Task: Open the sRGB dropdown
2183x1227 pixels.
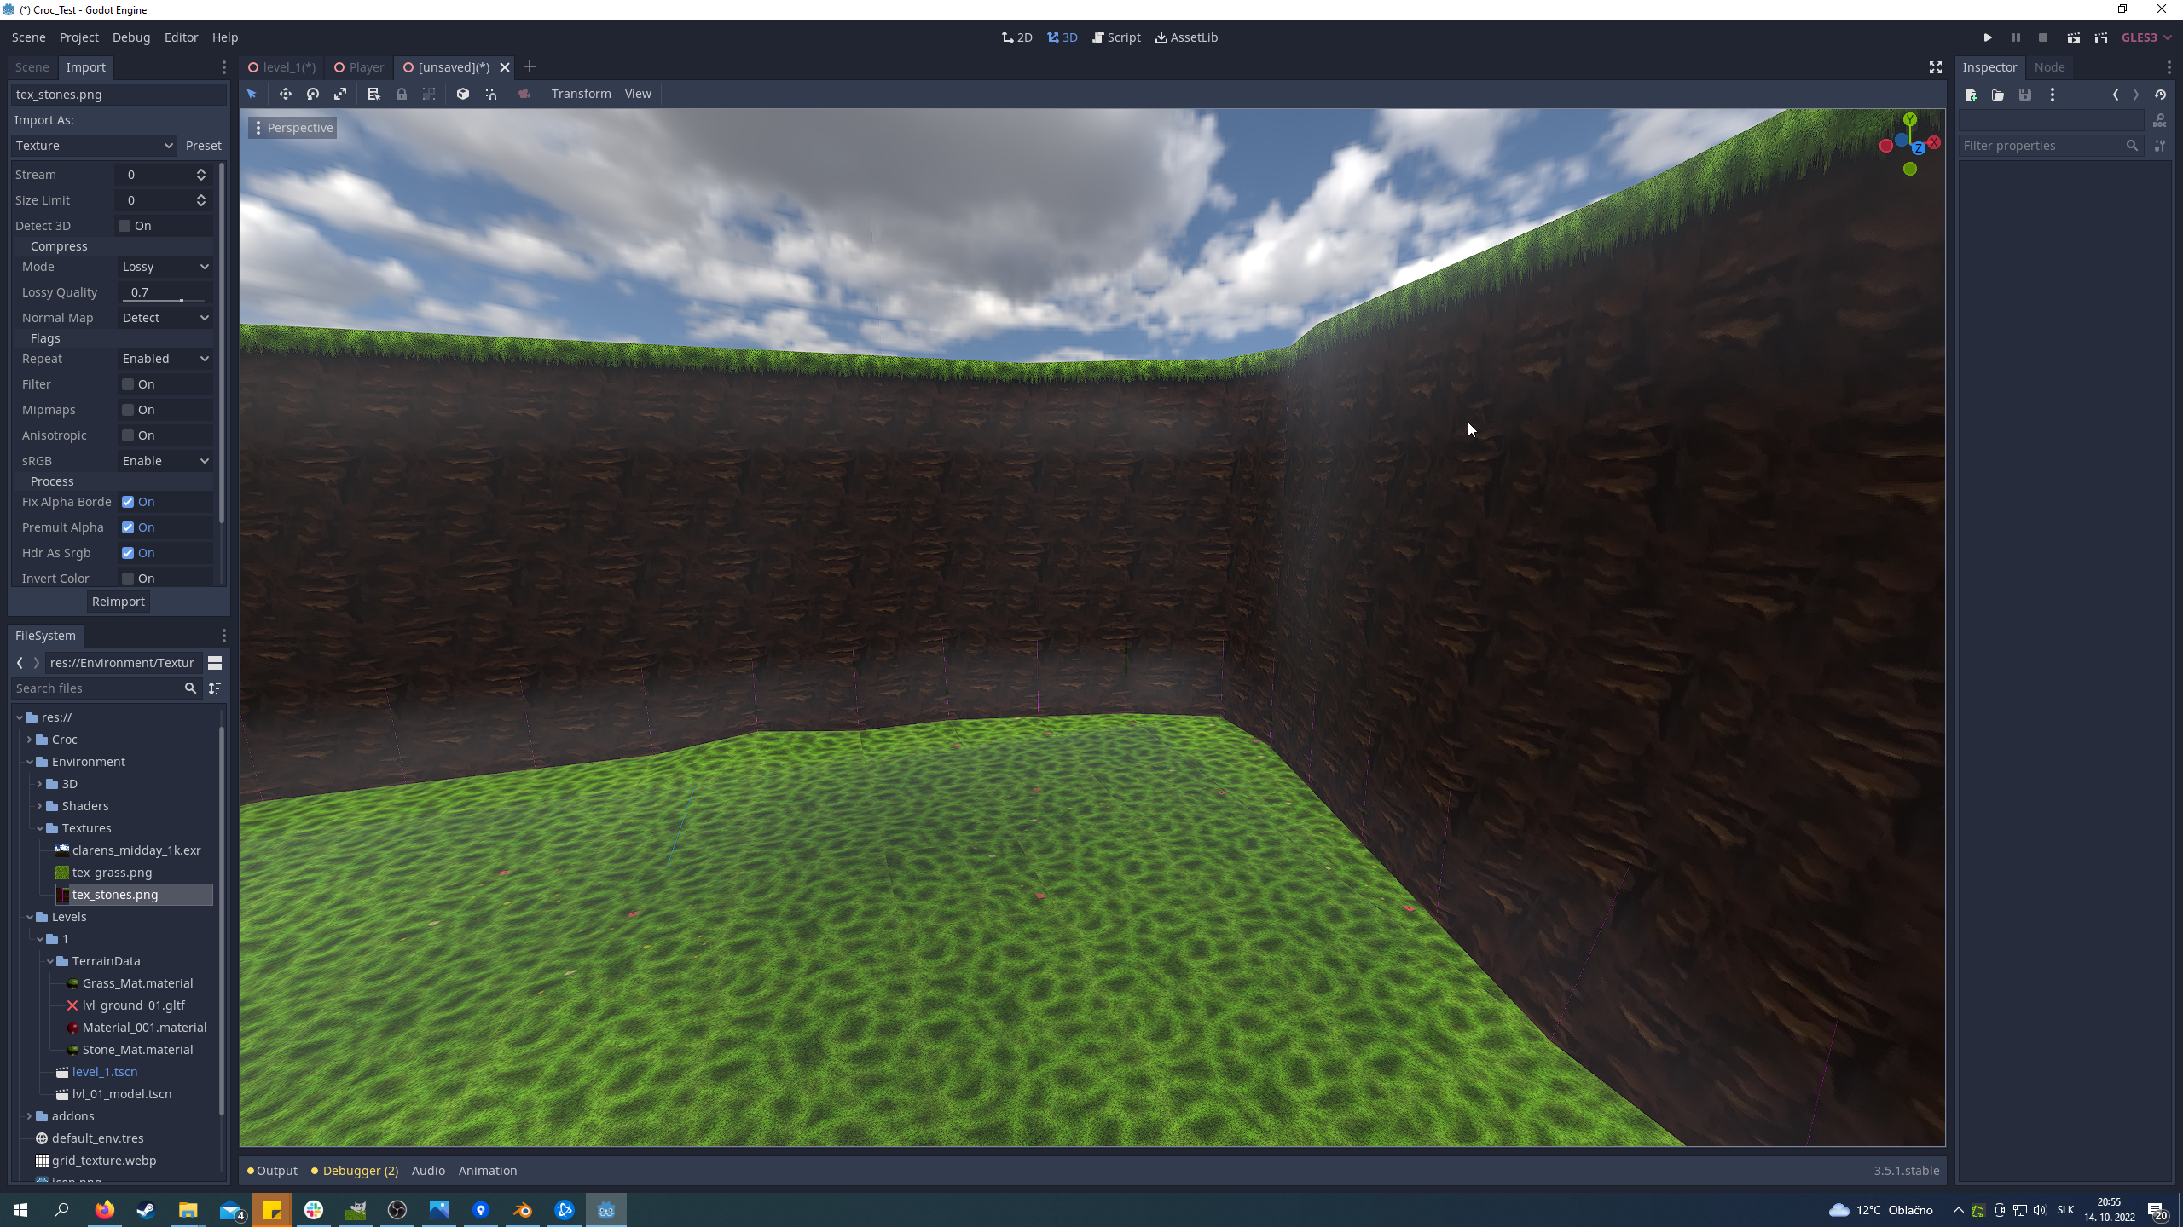Action: point(165,461)
